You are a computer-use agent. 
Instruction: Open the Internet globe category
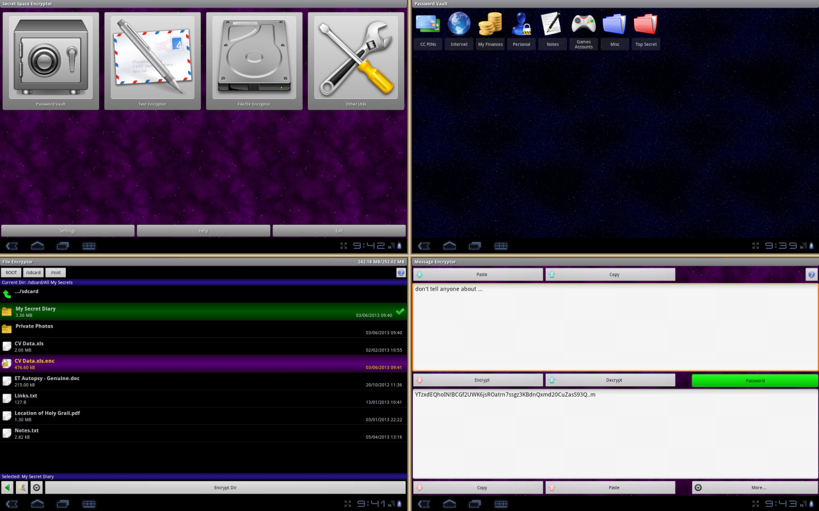pos(459,24)
